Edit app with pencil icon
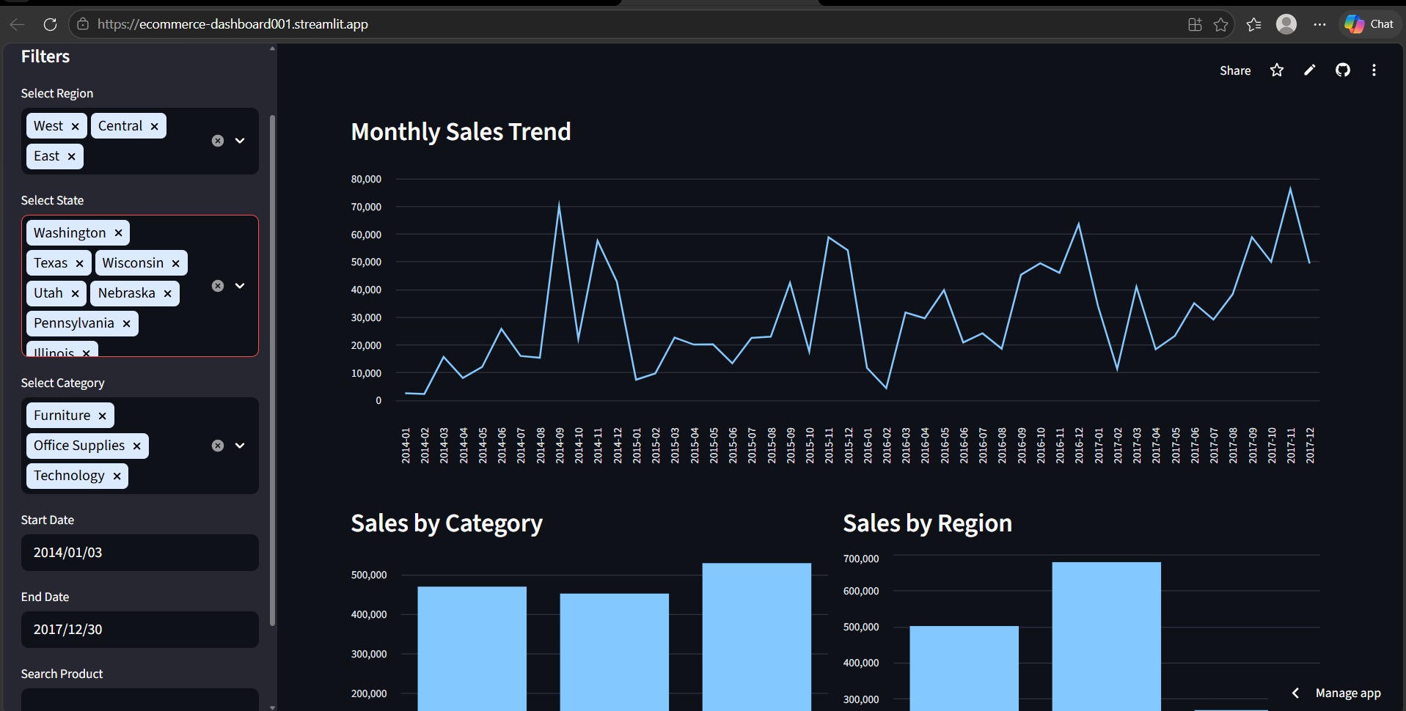The width and height of the screenshot is (1406, 711). coord(1310,70)
